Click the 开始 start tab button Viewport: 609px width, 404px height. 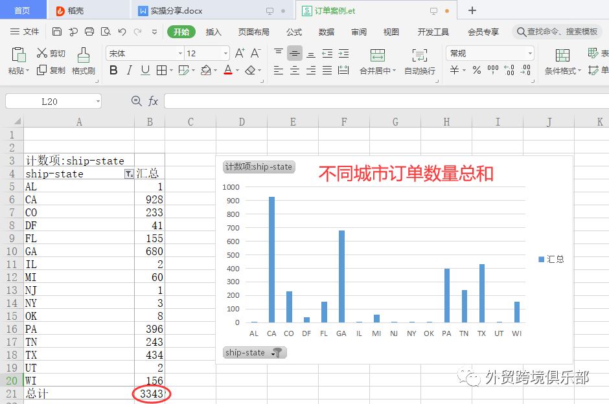click(x=181, y=32)
